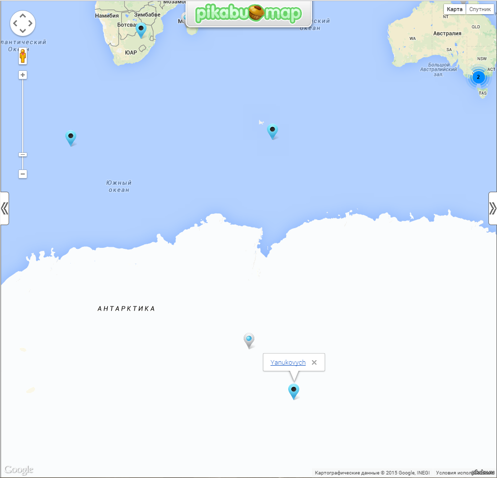This screenshot has height=478, width=497.
Task: Zoom in with the plus button
Action: click(23, 75)
